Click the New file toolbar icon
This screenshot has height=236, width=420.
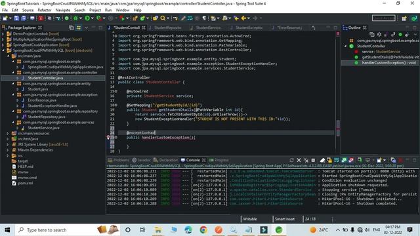click(x=5, y=18)
